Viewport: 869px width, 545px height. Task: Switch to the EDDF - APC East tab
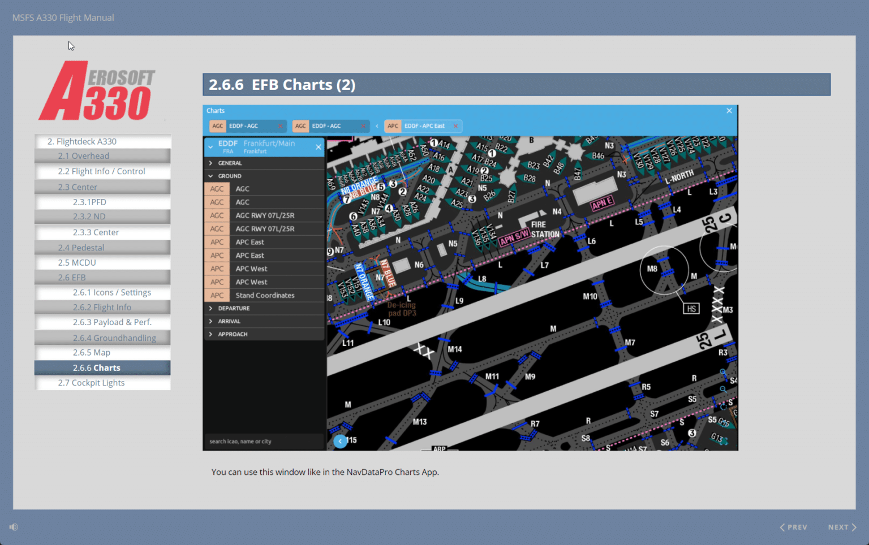tap(423, 126)
